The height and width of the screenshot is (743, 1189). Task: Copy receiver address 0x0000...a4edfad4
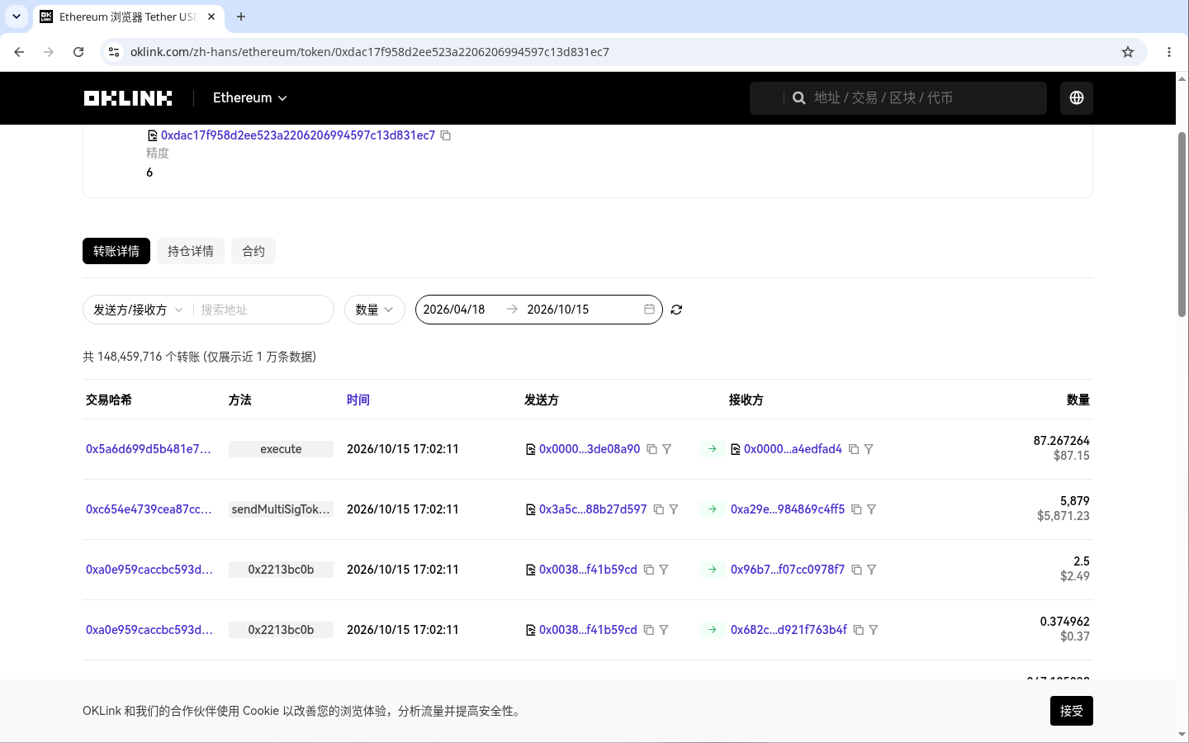(854, 449)
